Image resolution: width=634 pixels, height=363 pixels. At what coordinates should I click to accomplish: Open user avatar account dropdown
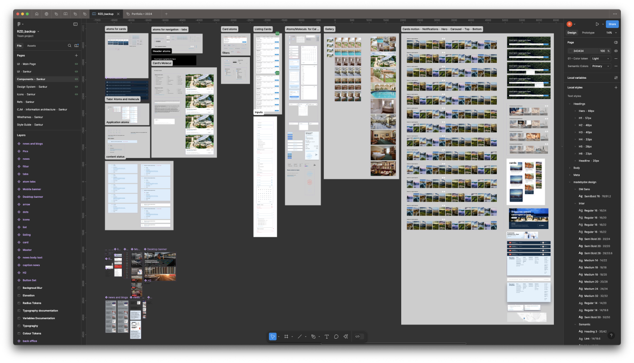pos(571,24)
